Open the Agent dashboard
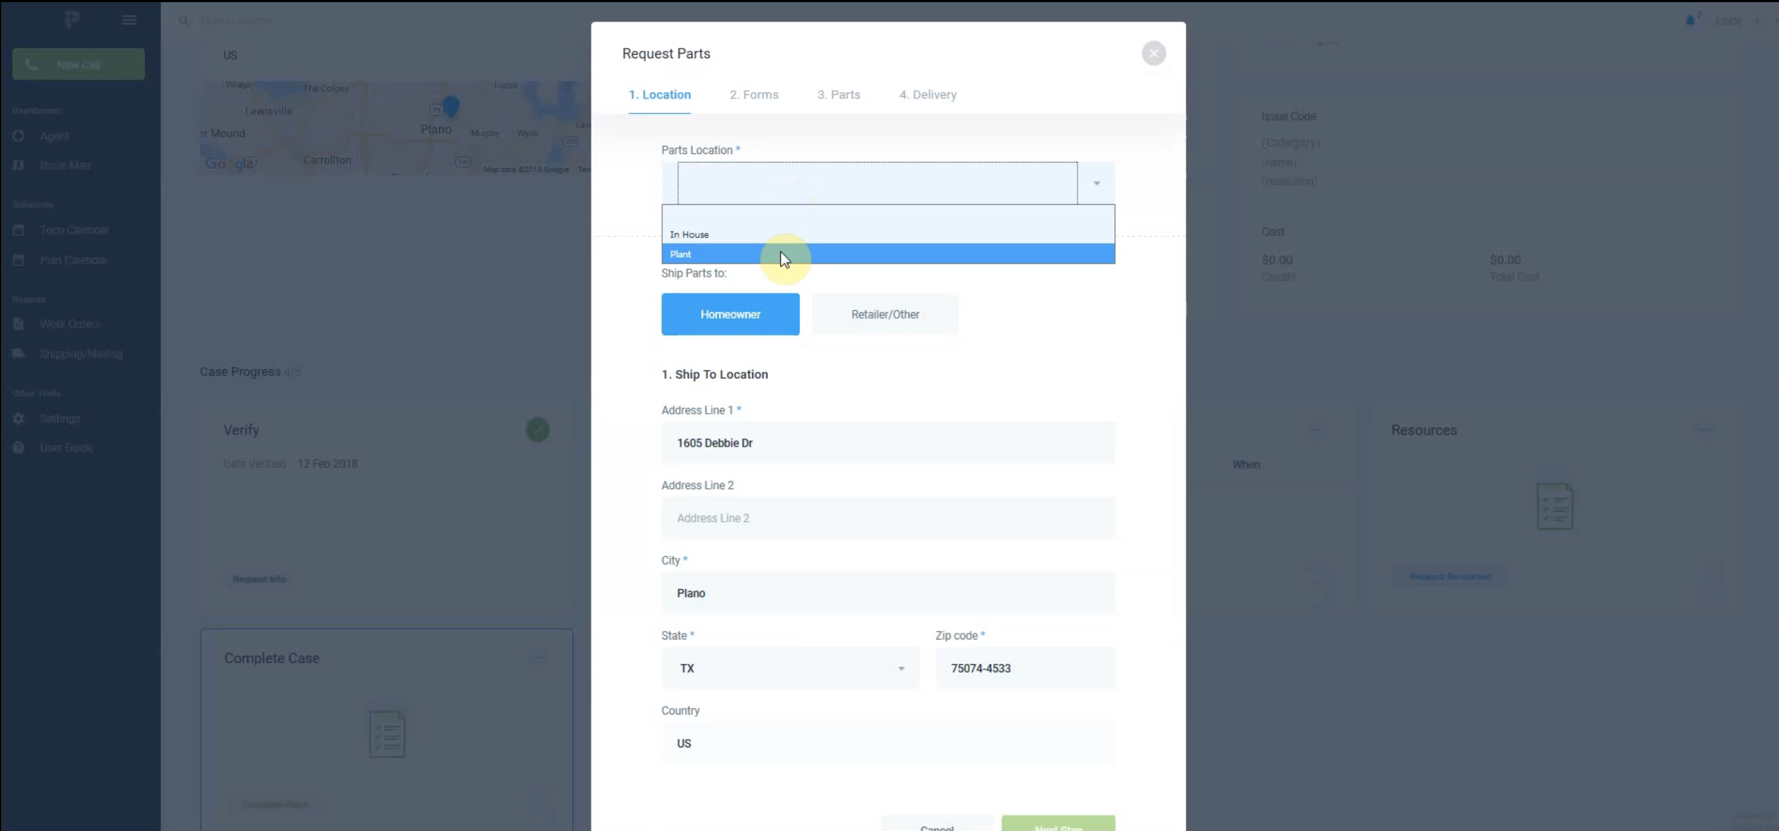Image resolution: width=1779 pixels, height=831 pixels. click(54, 136)
